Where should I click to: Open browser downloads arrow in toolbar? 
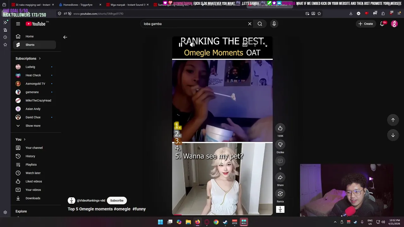click(x=351, y=14)
